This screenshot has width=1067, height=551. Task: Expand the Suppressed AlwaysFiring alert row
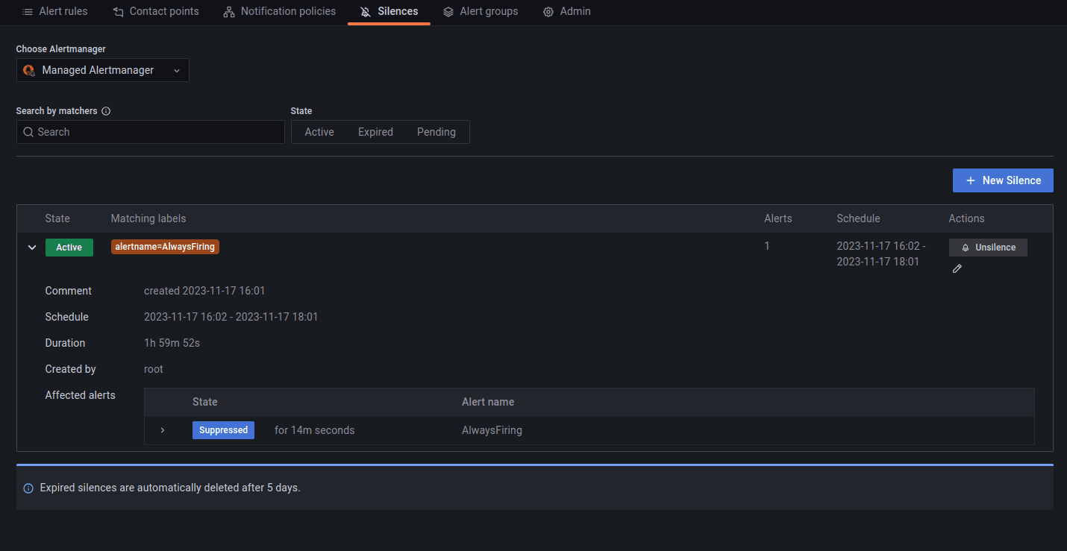click(x=163, y=430)
